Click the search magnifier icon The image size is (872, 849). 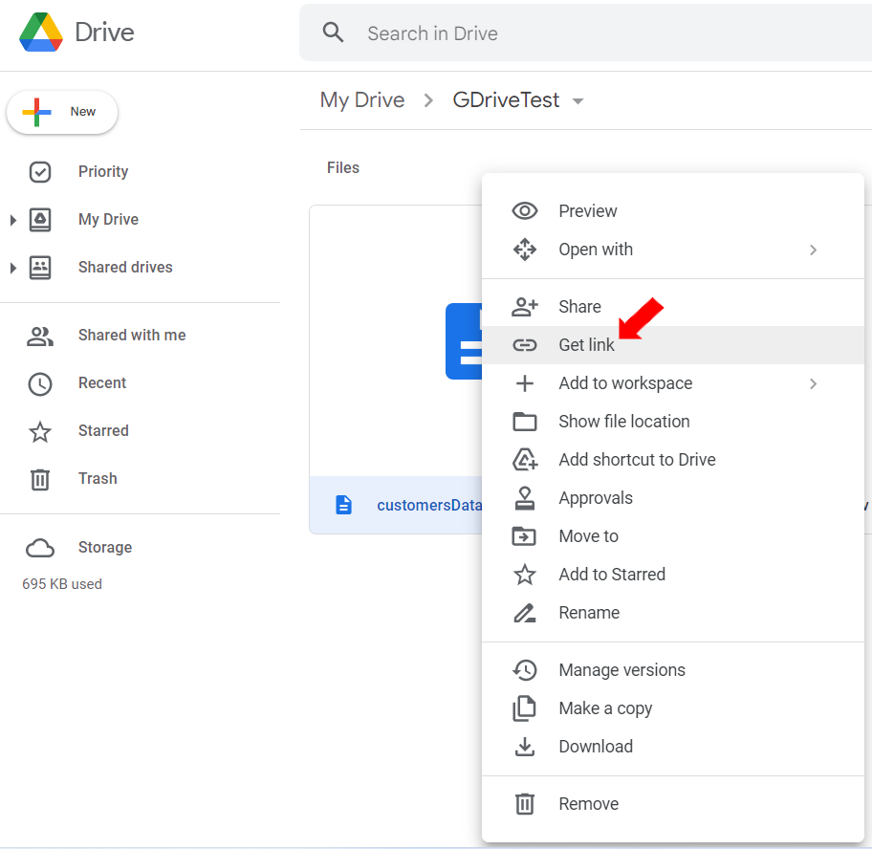point(333,33)
